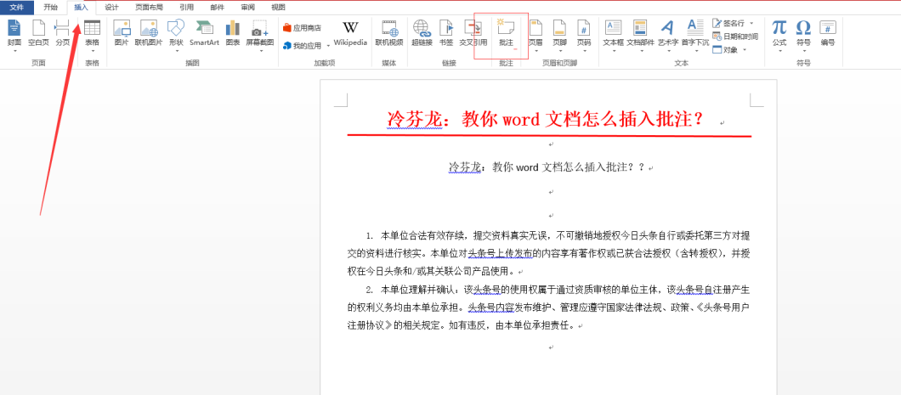
Task: Select the 插入 insert tab
Action: click(x=81, y=8)
